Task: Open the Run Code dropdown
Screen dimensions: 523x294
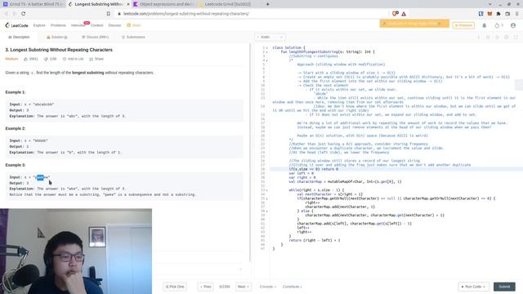Action: 473,287
